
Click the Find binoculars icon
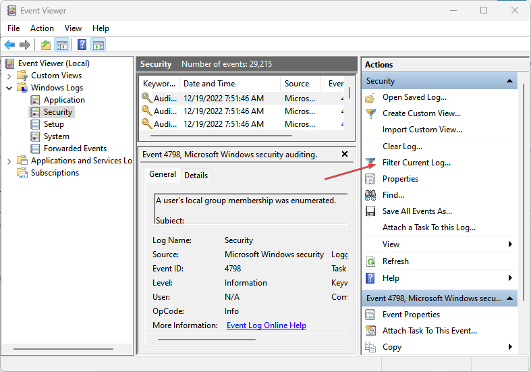pos(370,195)
